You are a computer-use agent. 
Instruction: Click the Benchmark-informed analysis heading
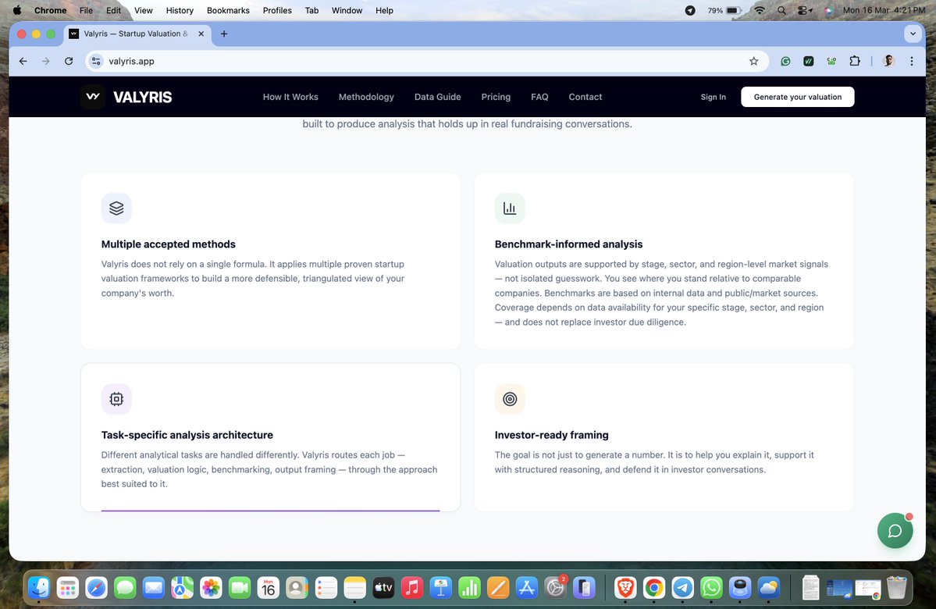pos(568,244)
